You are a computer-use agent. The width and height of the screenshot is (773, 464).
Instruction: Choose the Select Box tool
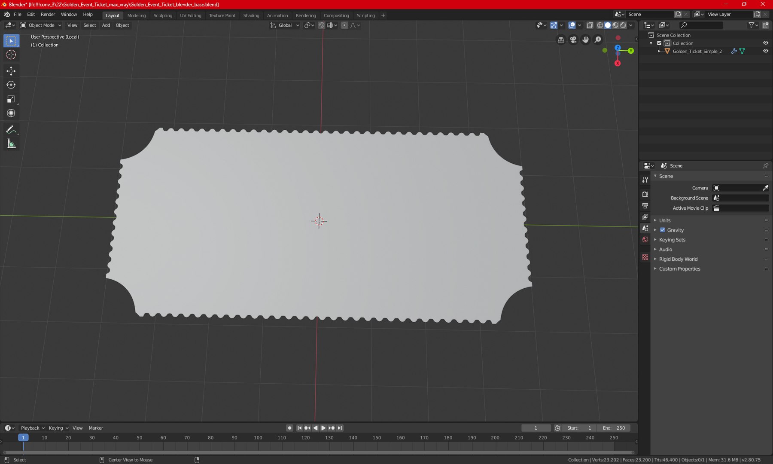pos(11,41)
